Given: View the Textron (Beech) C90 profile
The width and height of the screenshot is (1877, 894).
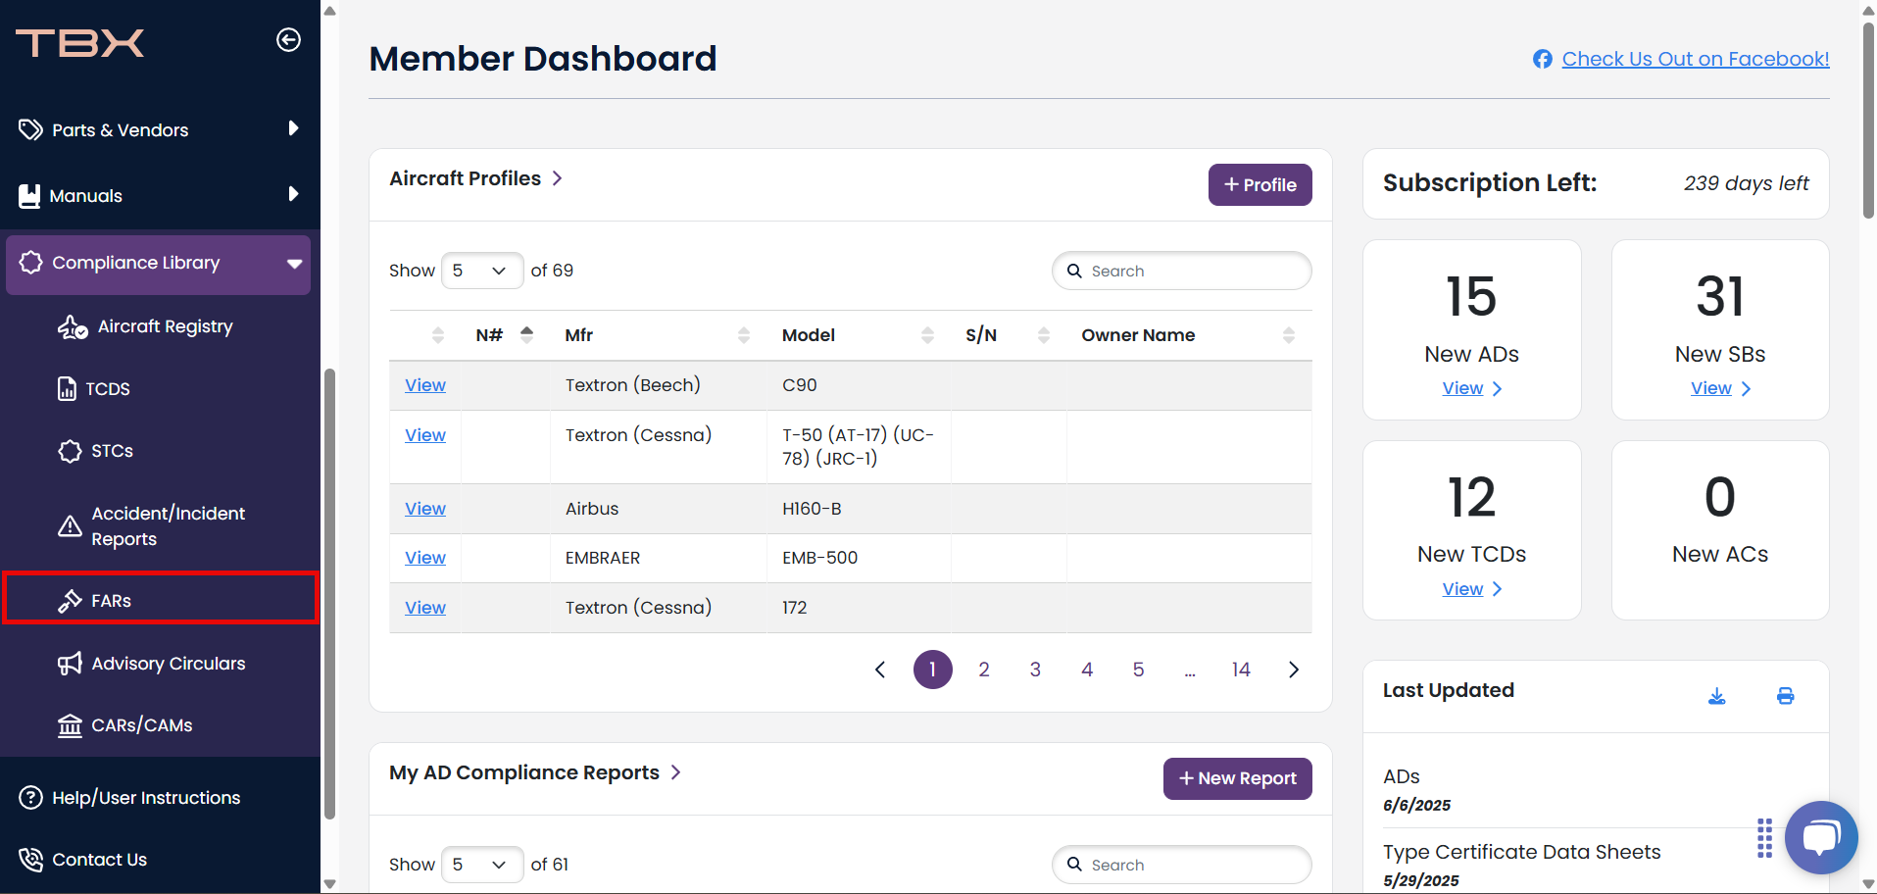Looking at the screenshot, I should pos(425,385).
